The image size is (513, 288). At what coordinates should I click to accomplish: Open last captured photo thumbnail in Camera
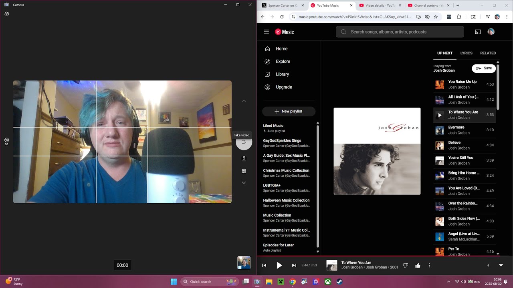coord(244,263)
